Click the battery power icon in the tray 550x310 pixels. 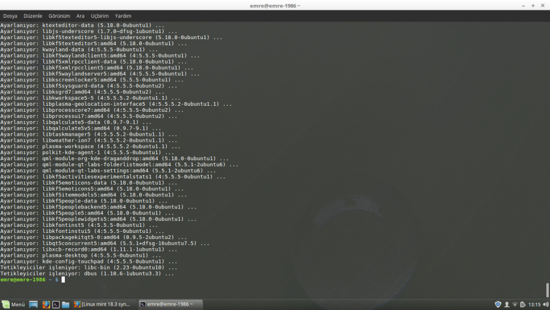pos(522,304)
